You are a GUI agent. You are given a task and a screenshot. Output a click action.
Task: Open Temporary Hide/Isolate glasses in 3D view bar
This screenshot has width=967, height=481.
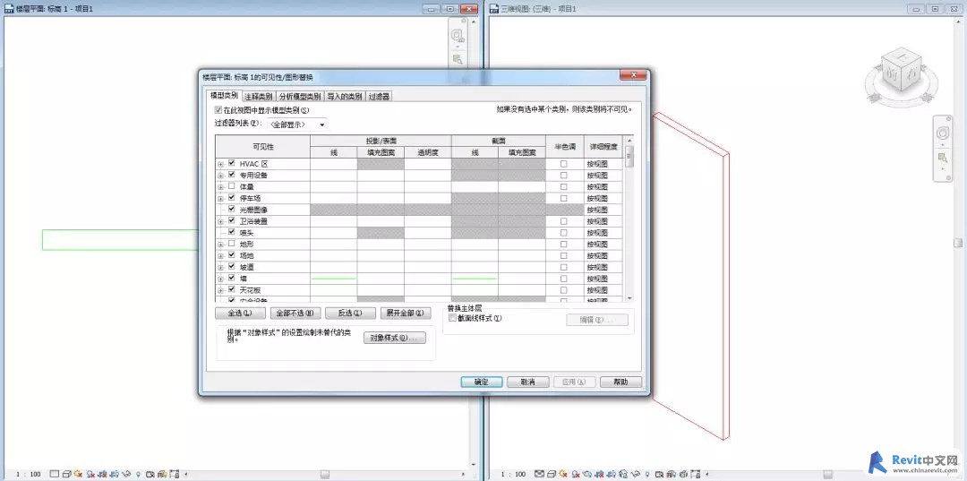[635, 474]
